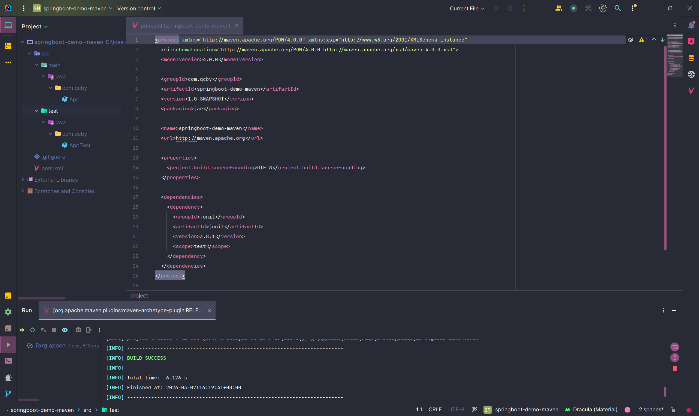Collapse the test folder in project tree
699x416 pixels.
coord(36,111)
